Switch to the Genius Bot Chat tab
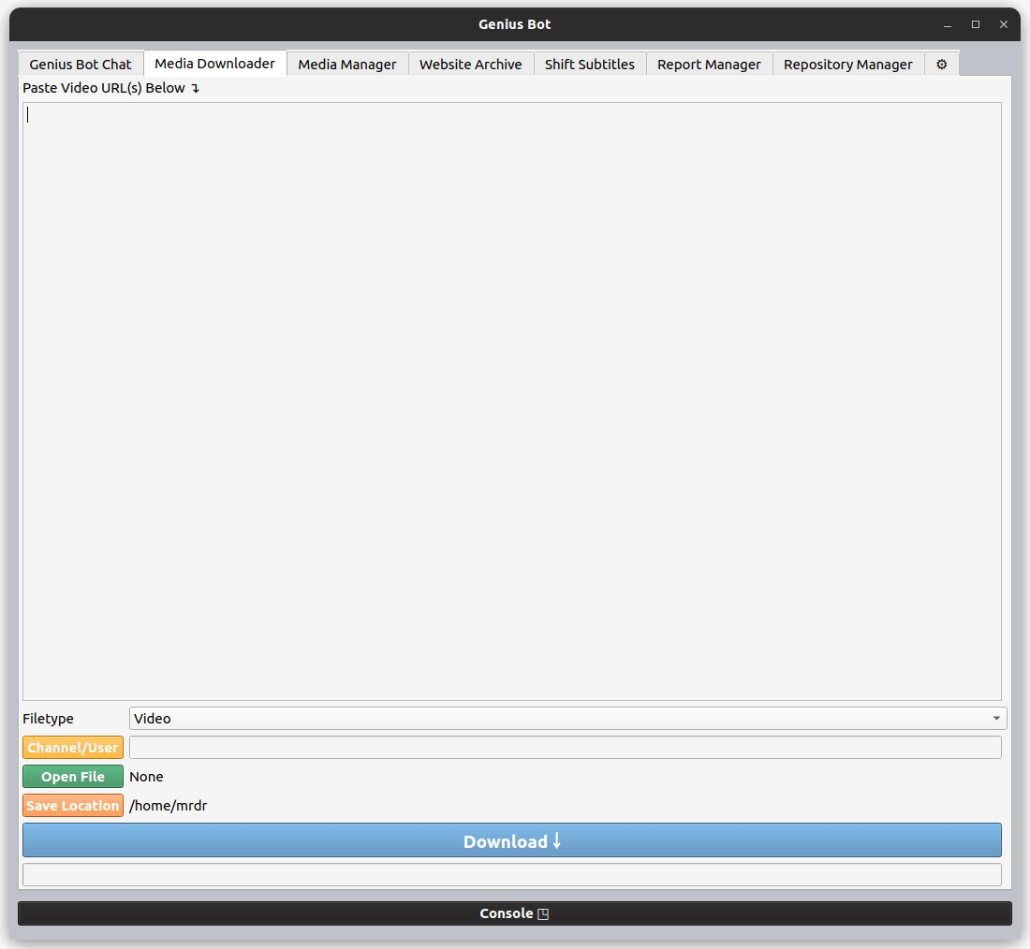1030x949 pixels. click(x=80, y=64)
